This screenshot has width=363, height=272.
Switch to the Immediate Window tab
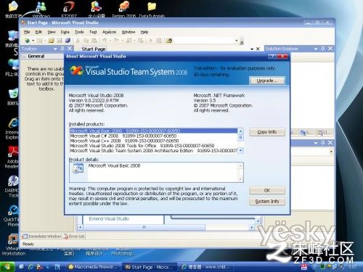(41, 236)
